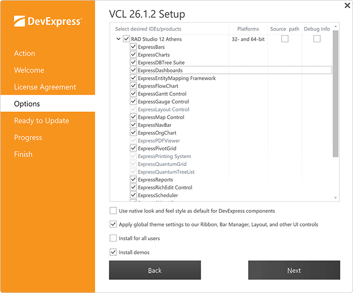Enable Source path for RAD Studio 12
The height and width of the screenshot is (293, 353).
click(x=285, y=39)
